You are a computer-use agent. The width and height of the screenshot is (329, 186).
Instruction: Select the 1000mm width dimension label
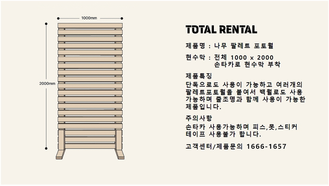(89, 18)
